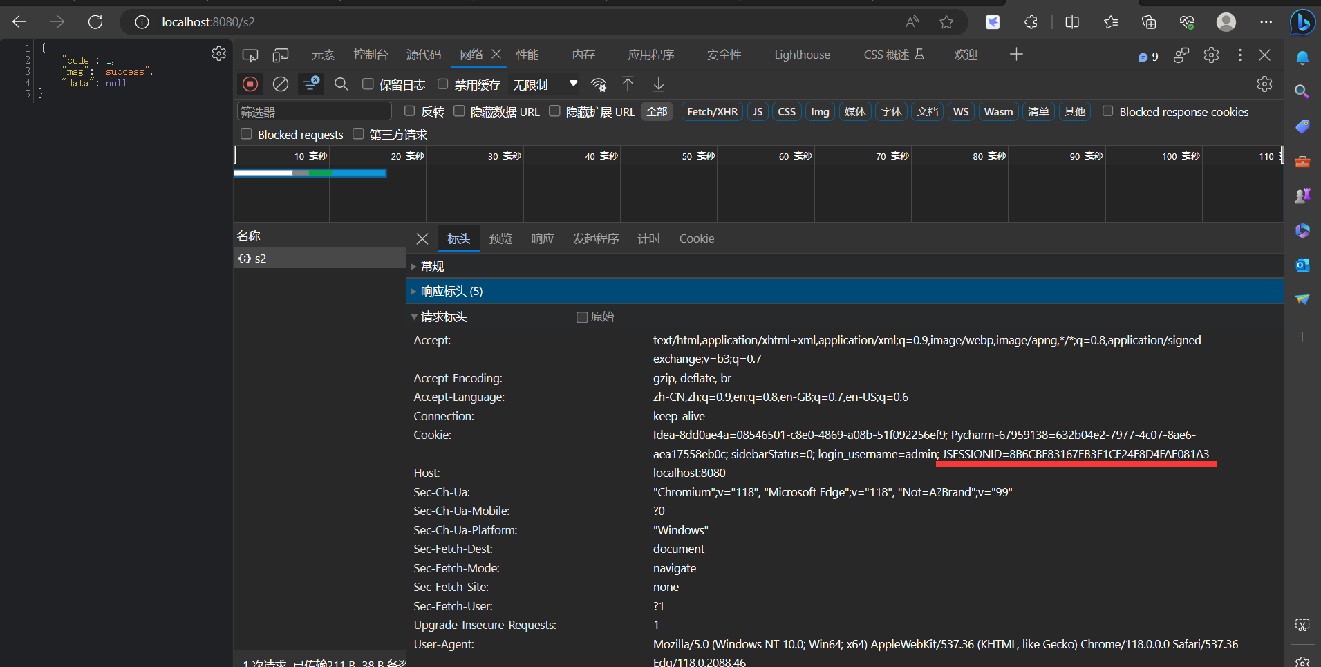1321x667 pixels.
Task: Clear the network log
Action: [281, 84]
